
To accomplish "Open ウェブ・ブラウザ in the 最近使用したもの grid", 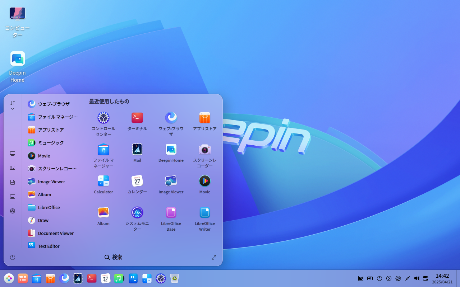I will [171, 124].
